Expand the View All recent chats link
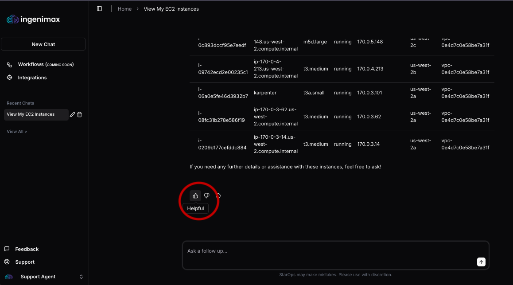Screen dimensions: 513x285 [17, 132]
